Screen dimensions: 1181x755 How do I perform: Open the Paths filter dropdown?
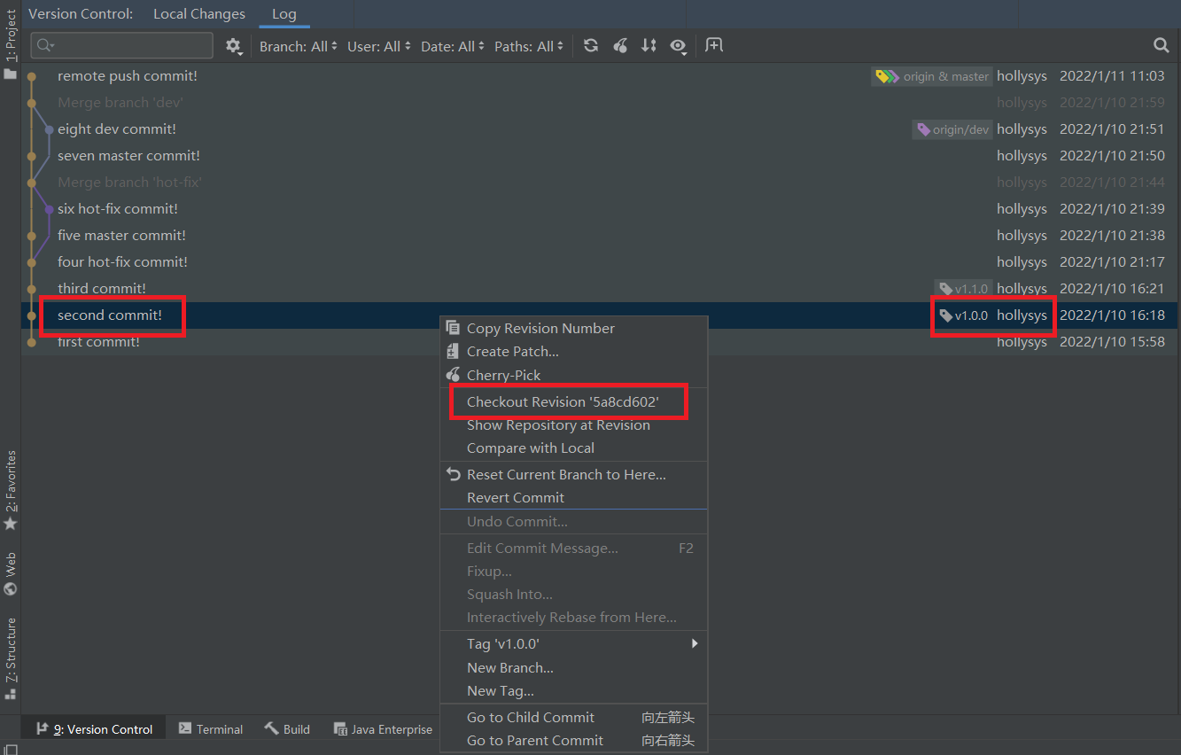pos(529,46)
